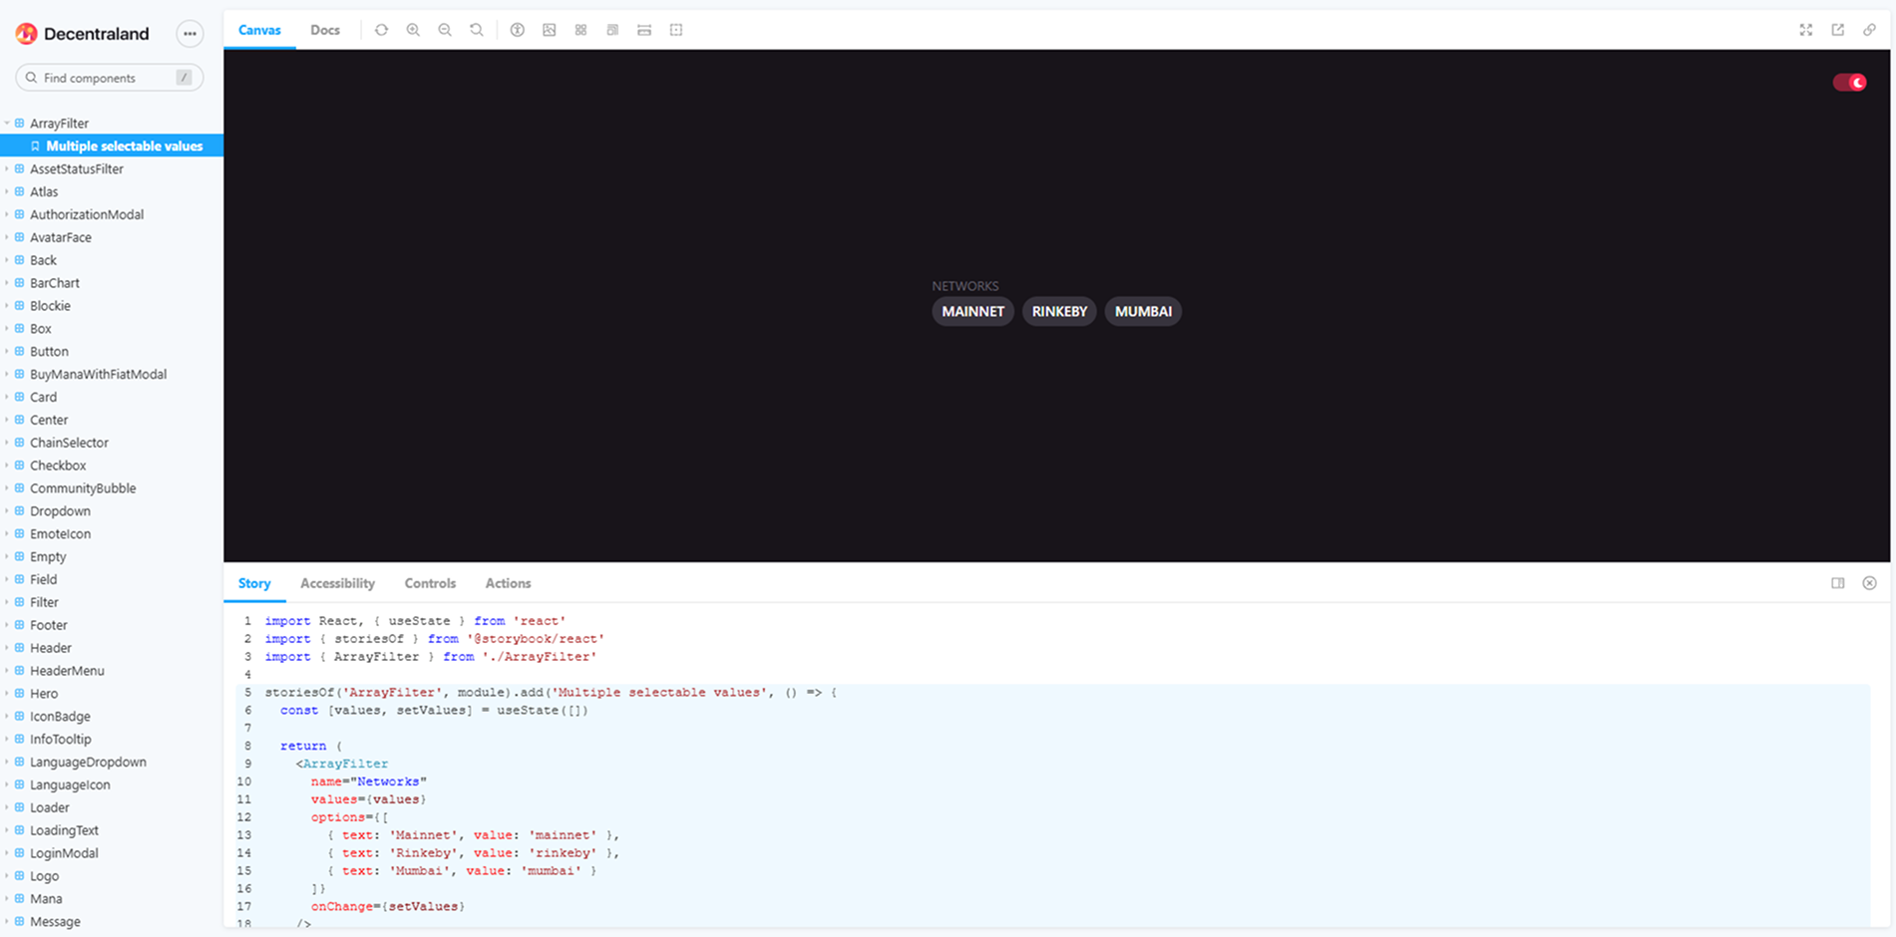Open the background color picker icon

coord(550,30)
